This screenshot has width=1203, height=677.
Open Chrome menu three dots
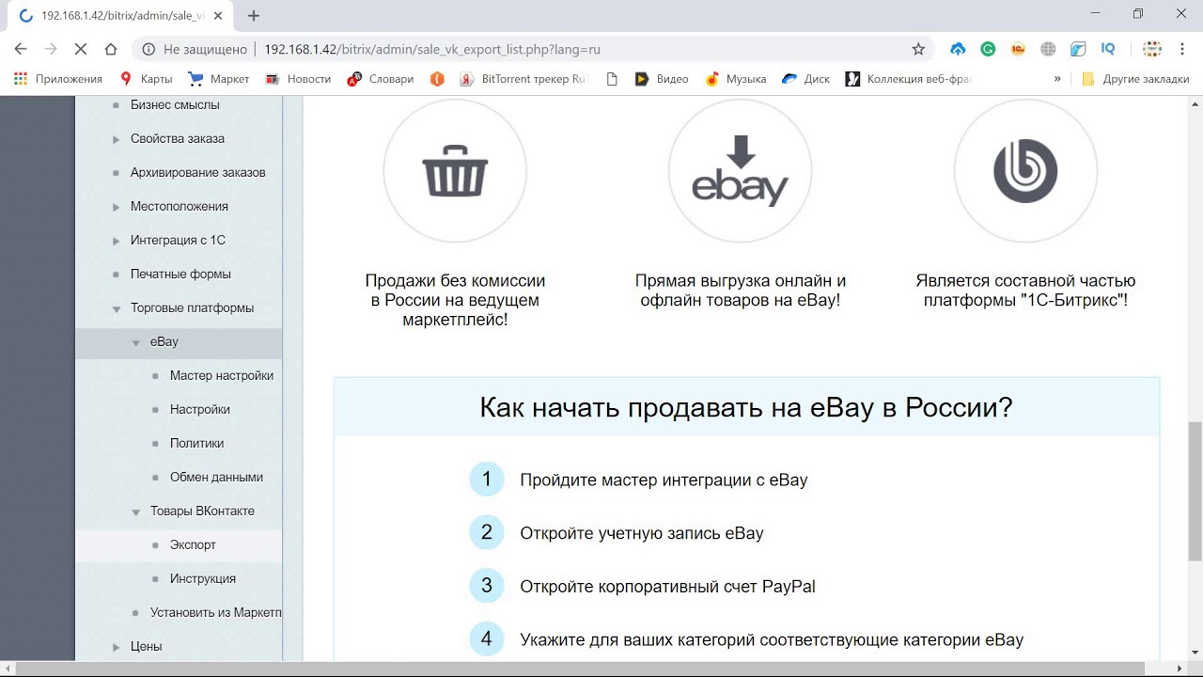[1182, 49]
